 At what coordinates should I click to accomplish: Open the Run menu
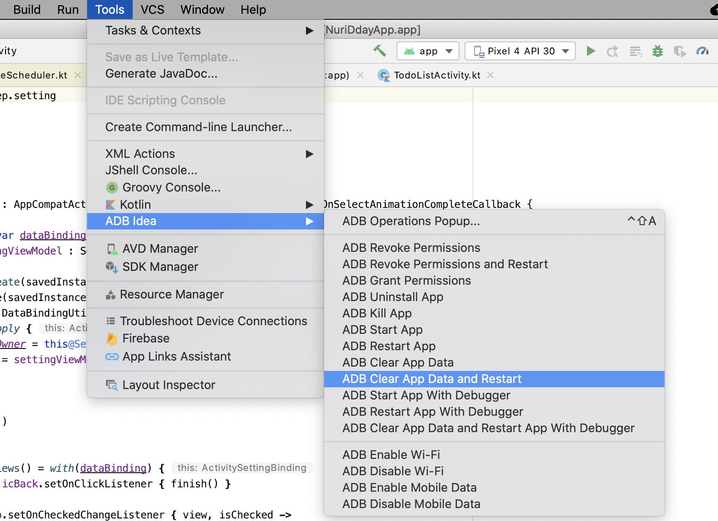68,9
